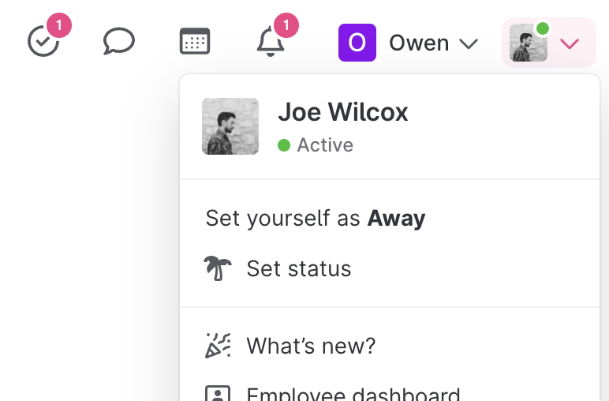Click Joe Wilcox's large profile photo
The width and height of the screenshot is (609, 401).
pos(230,126)
